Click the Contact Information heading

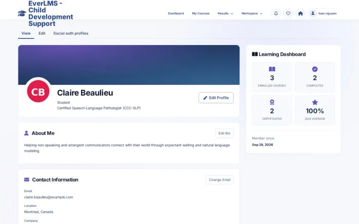tap(55, 180)
